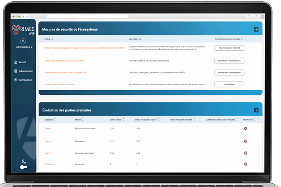Select Grossistes répartiteurs text cell
Viewport: 281px width, 187px height.
click(85, 153)
